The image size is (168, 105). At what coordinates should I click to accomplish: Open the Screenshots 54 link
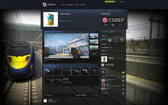coord(106,47)
